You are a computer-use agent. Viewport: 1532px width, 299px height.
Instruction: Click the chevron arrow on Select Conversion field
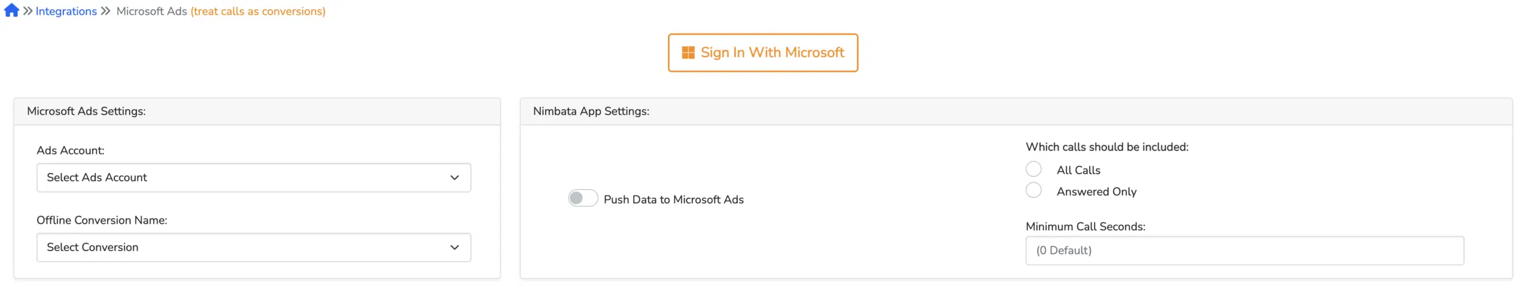pyautogui.click(x=454, y=248)
